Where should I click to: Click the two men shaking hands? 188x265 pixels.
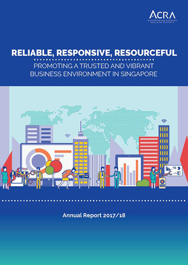109,177
